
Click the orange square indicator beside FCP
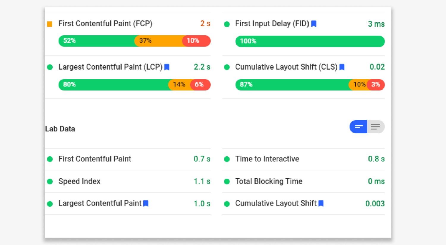[x=50, y=23]
